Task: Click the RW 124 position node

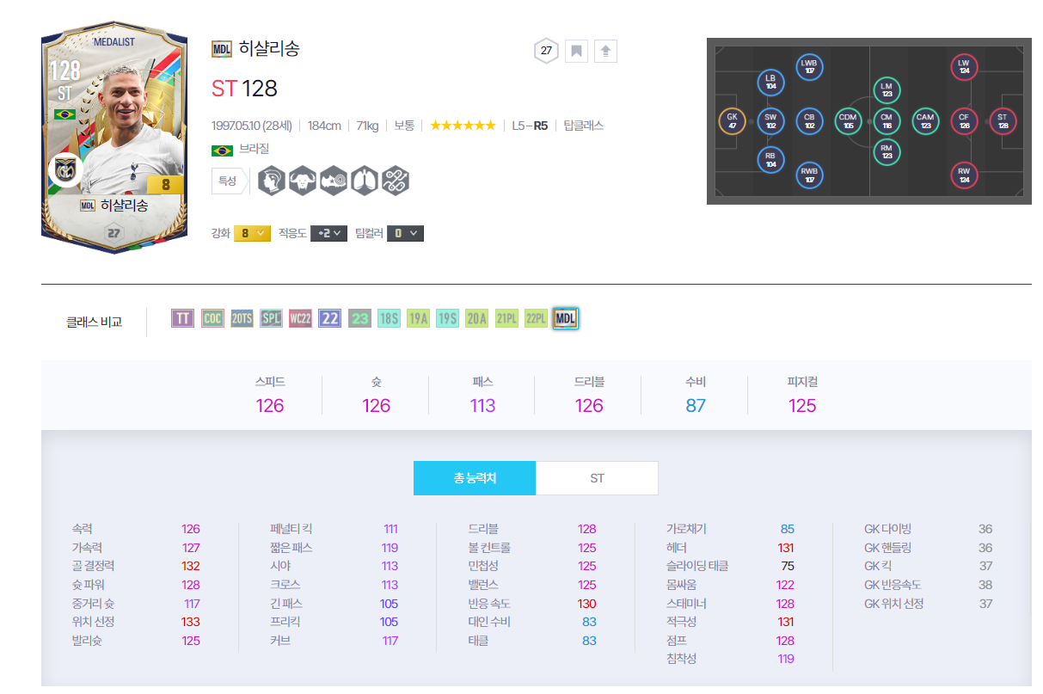Action: [964, 175]
